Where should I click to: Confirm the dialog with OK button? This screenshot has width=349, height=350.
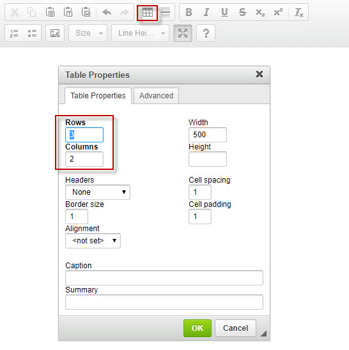198,328
